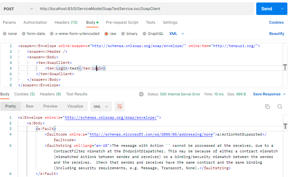288x177 pixels.
Task: Click the search response icon
Action: pos(280,107)
